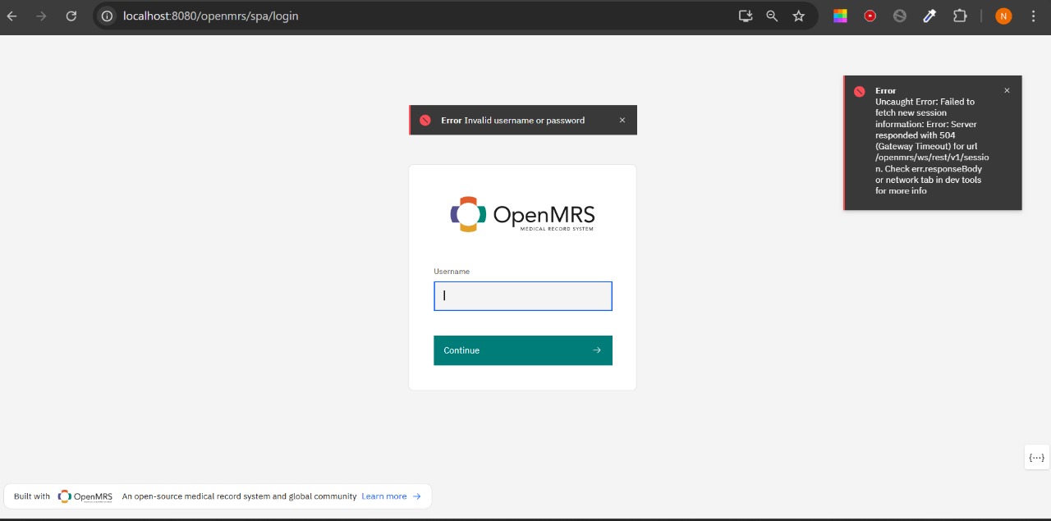
Task: Click the red error icon in login alert
Action: [425, 120]
